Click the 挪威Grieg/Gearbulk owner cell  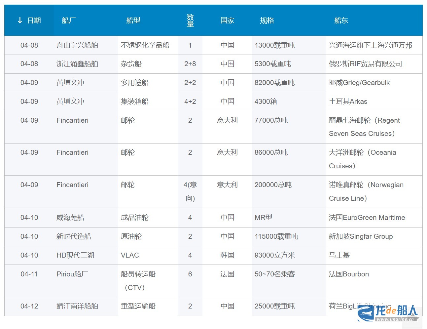pyautogui.click(x=359, y=83)
